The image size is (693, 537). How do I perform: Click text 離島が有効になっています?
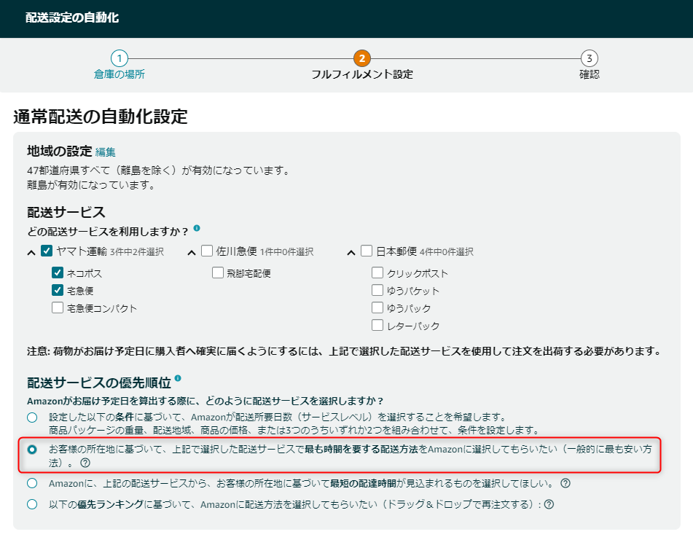pos(91,185)
